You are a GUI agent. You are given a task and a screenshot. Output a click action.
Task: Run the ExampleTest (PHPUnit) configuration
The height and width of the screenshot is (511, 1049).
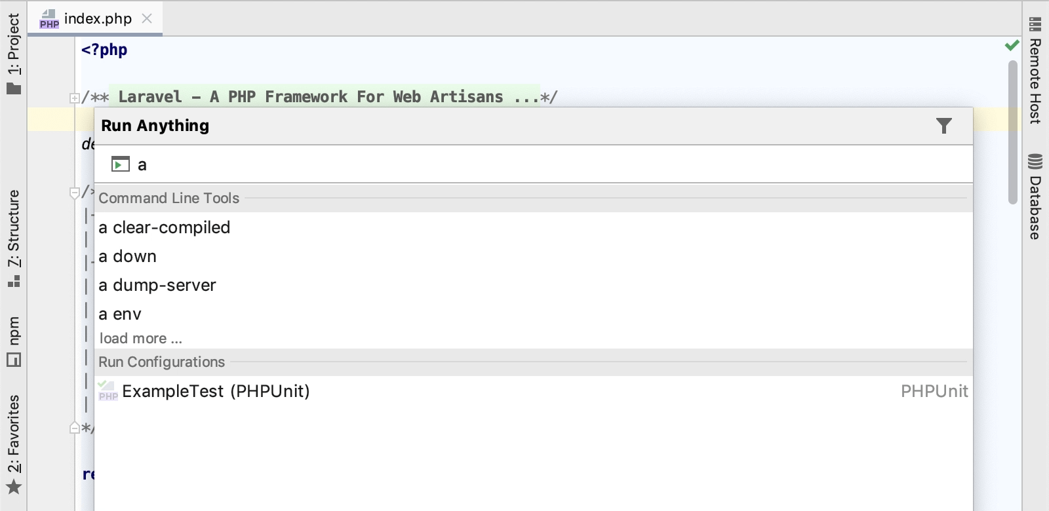(216, 391)
